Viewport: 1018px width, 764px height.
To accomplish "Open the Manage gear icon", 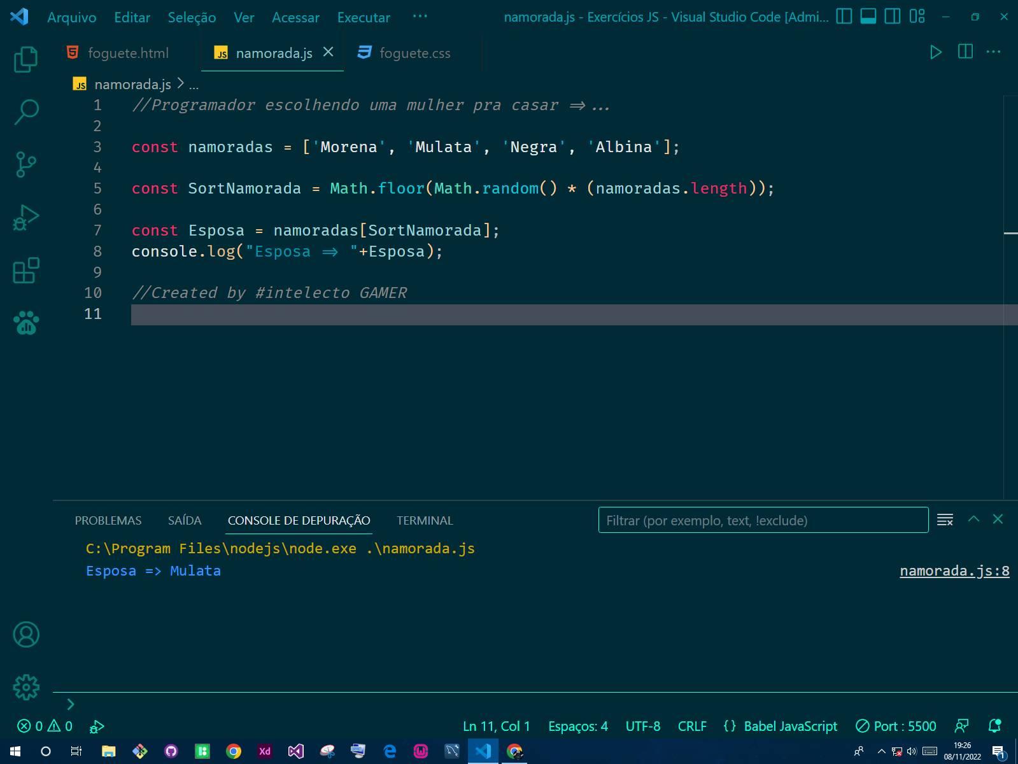I will coord(26,687).
